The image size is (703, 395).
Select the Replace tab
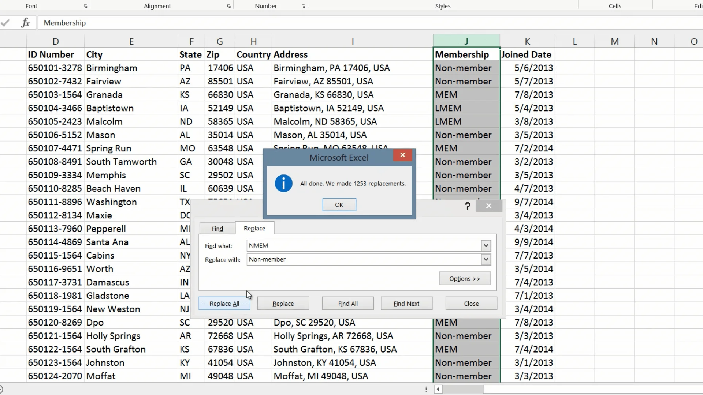coord(254,228)
